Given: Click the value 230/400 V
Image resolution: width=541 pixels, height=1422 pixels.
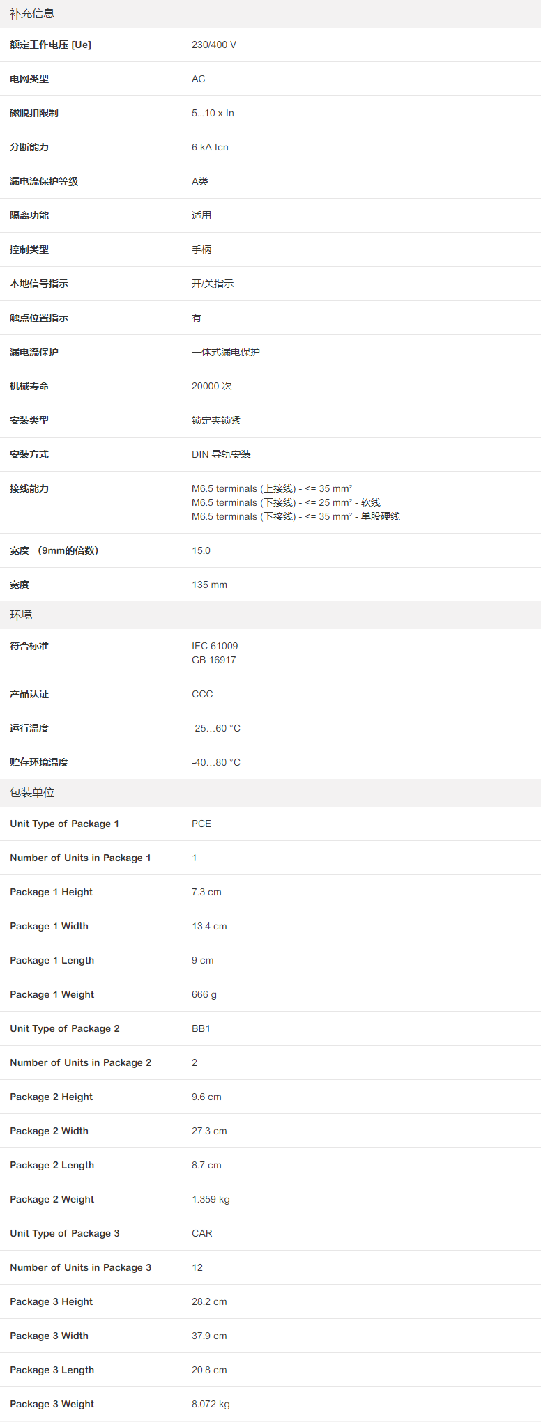Looking at the screenshot, I should click(x=214, y=45).
